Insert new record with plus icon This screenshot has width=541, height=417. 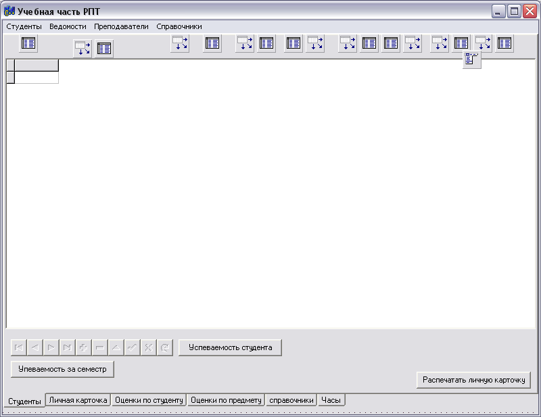point(84,347)
